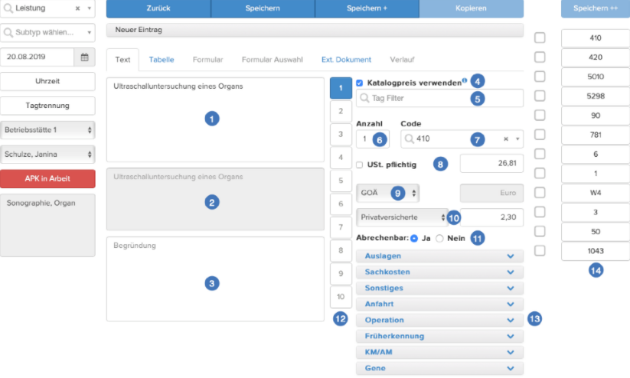
Task: Click the Tagtrennung button
Action: pos(47,106)
